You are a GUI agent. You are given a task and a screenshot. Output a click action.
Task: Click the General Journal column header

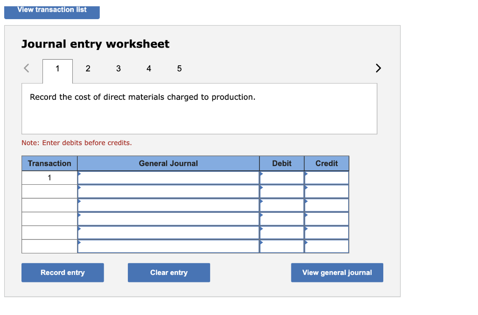click(x=168, y=164)
